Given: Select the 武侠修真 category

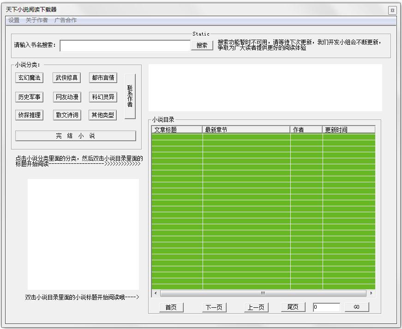Looking at the screenshot, I should [x=66, y=78].
